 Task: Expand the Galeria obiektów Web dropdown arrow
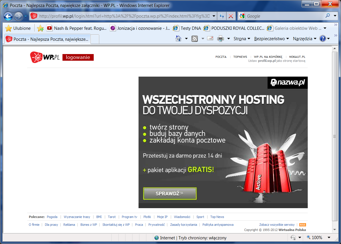click(325, 28)
